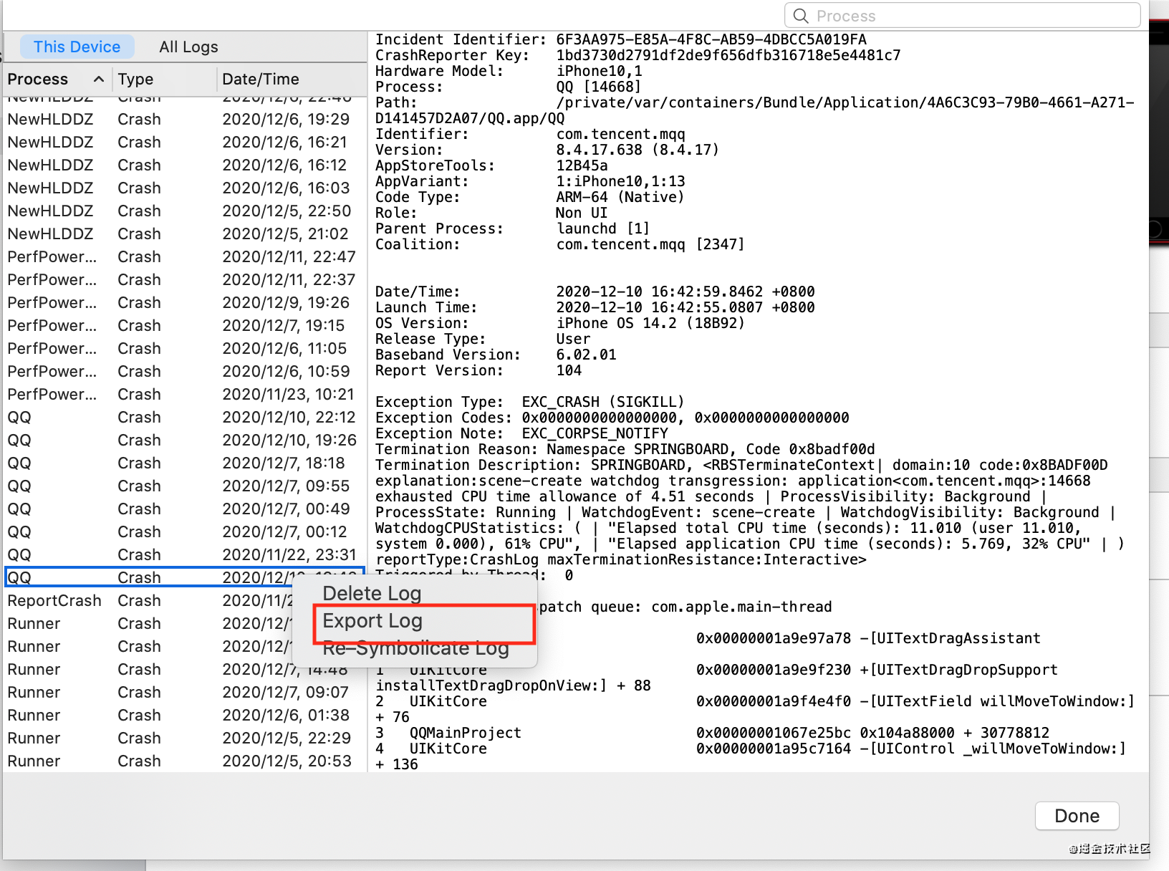
Task: Click the CrashReporter Key value
Action: pyautogui.click(x=728, y=55)
